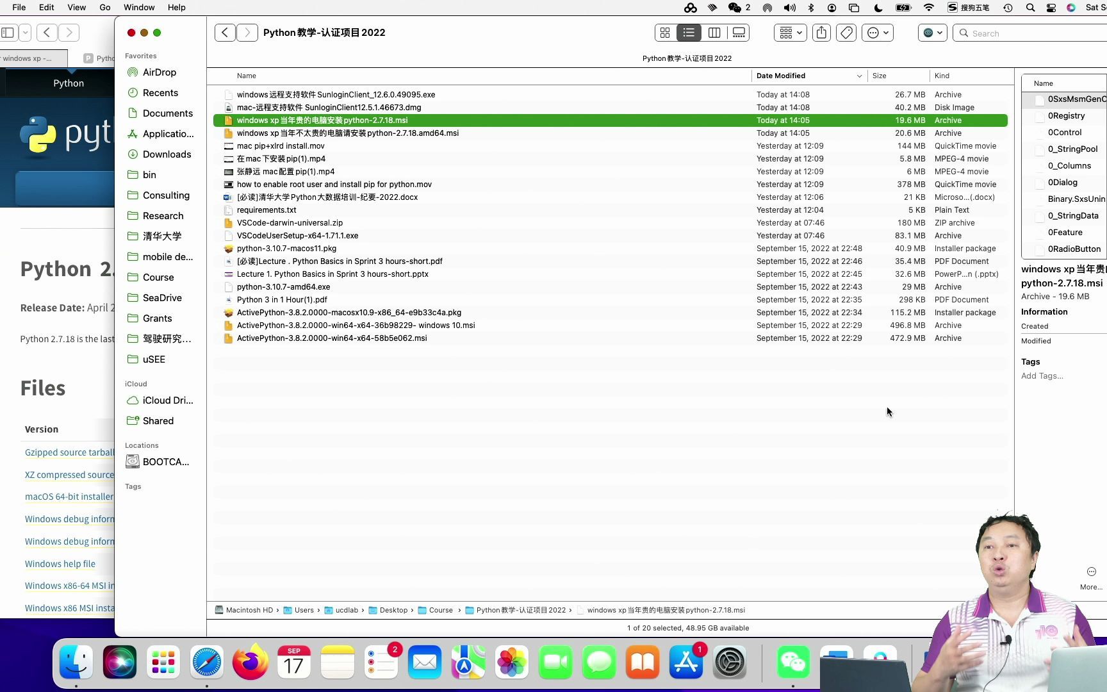The image size is (1107, 692).
Task: Switch Finder to gallery view
Action: point(739,33)
